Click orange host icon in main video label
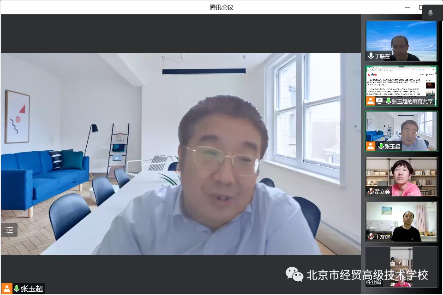 pyautogui.click(x=6, y=289)
